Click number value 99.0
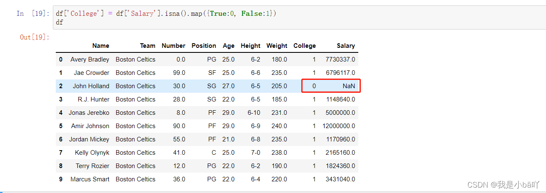 [179, 73]
